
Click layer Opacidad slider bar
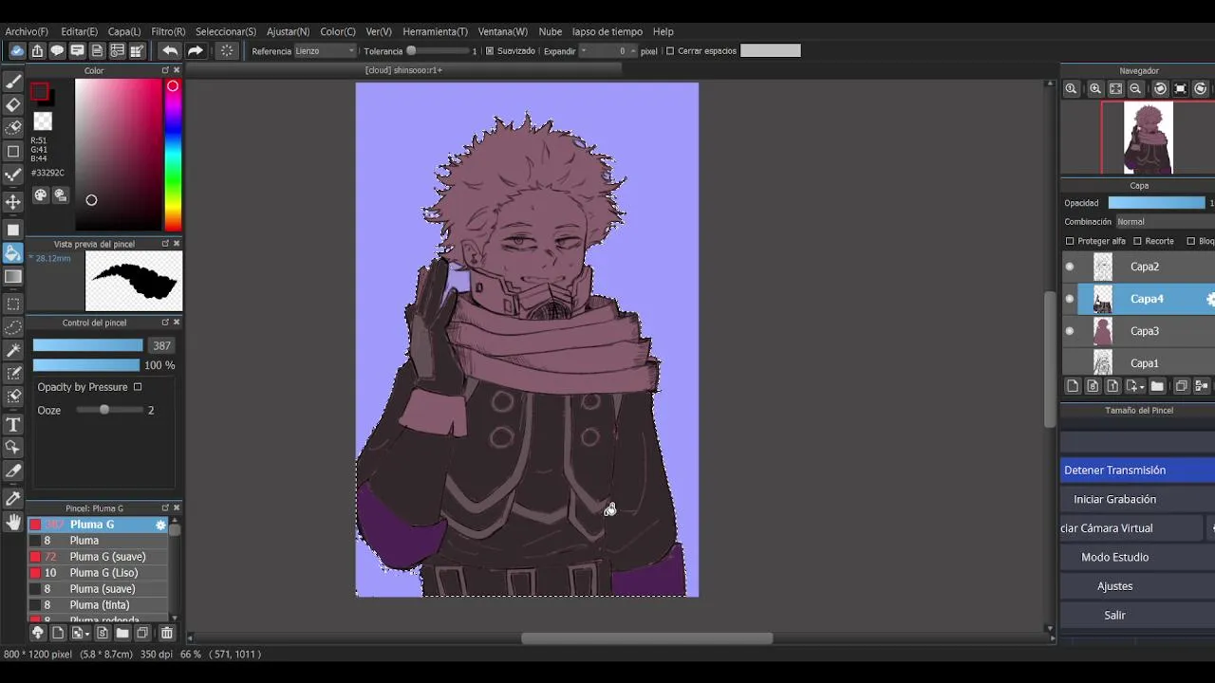[x=1157, y=203]
